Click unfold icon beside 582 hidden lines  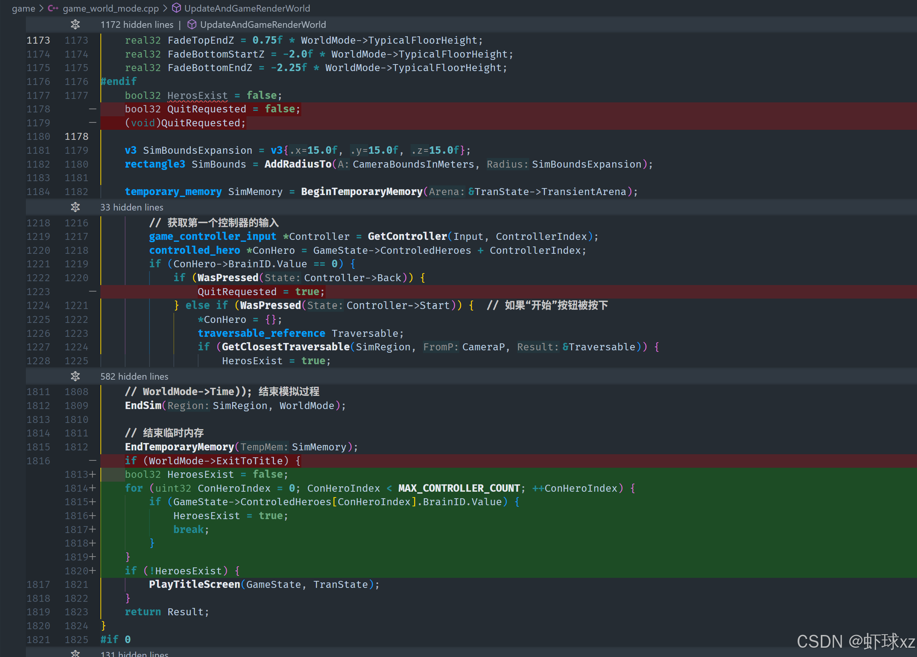[75, 377]
